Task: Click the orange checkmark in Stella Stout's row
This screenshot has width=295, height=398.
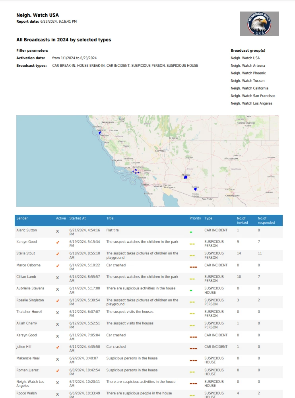Action: [x=58, y=254]
